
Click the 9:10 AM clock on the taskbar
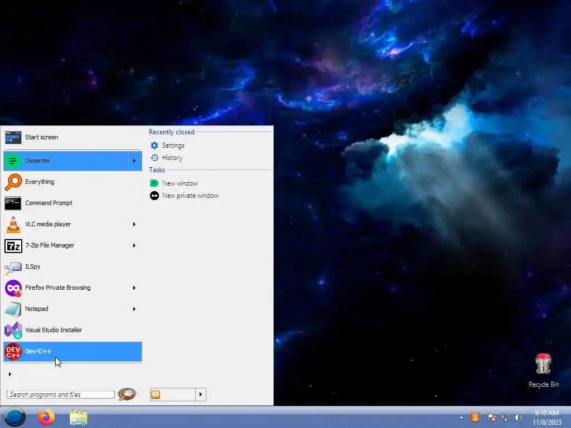tap(546, 413)
